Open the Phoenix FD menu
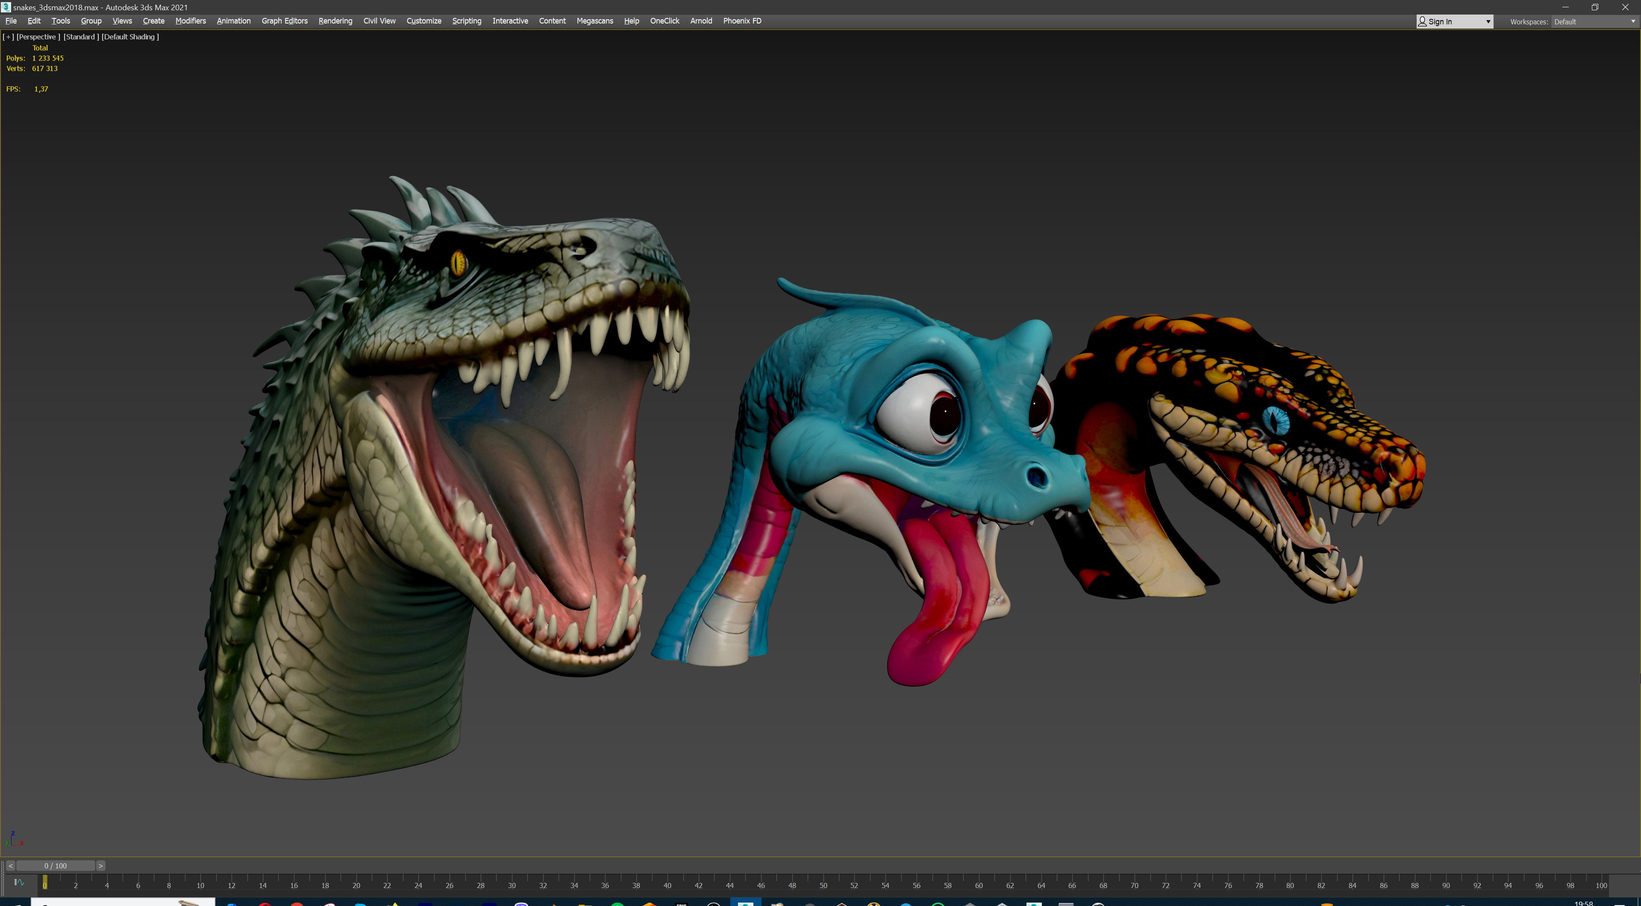 742,21
